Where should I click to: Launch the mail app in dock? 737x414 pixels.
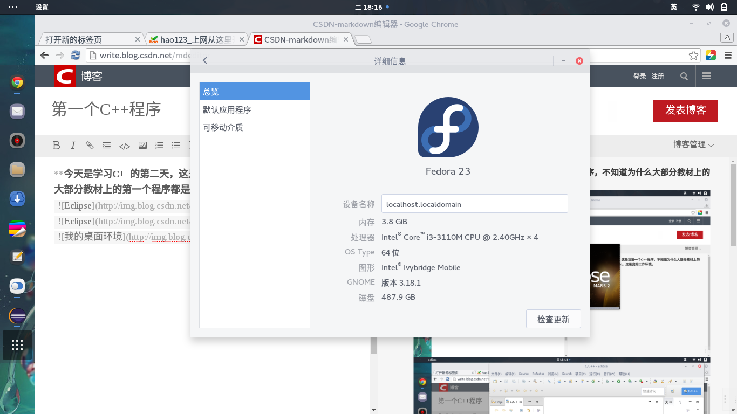click(x=17, y=112)
